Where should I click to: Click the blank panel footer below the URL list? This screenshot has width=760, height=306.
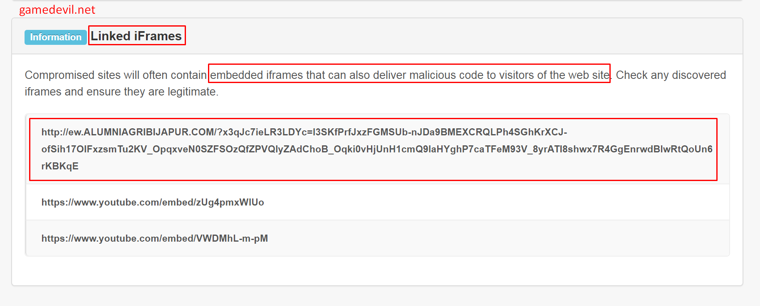377,271
